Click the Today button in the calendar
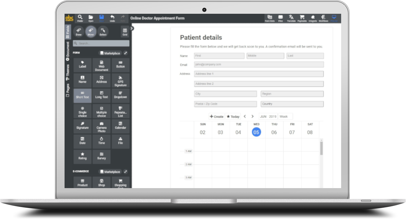This screenshot has width=406, height=219. pyautogui.click(x=233, y=117)
